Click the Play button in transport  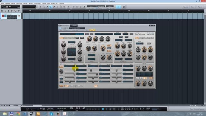(107, 109)
